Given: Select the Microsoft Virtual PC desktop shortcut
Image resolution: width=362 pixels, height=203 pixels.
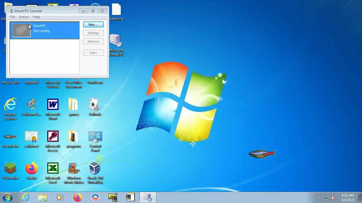Looking at the screenshot, I should 117,45.
